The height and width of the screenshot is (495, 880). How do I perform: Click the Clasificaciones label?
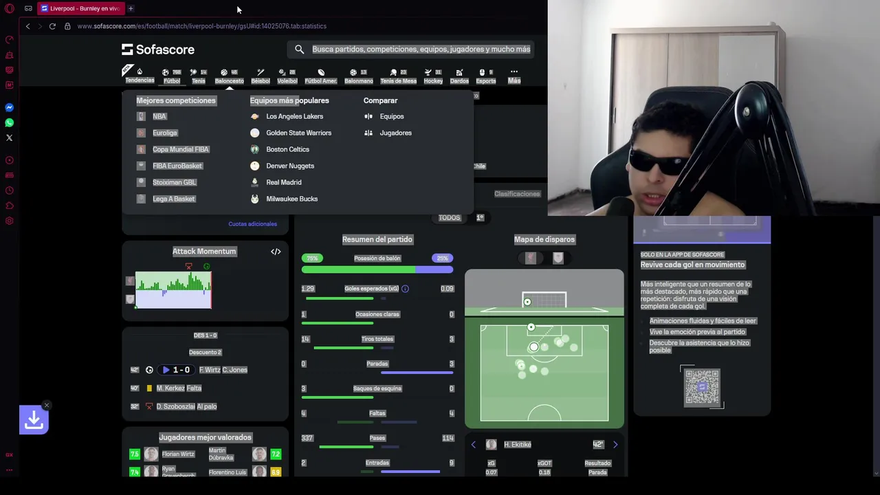(517, 194)
